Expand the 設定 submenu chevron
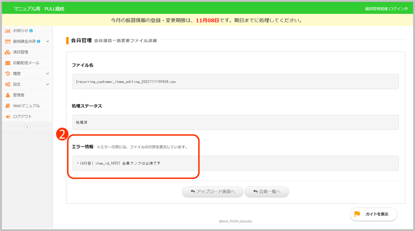 point(47,84)
